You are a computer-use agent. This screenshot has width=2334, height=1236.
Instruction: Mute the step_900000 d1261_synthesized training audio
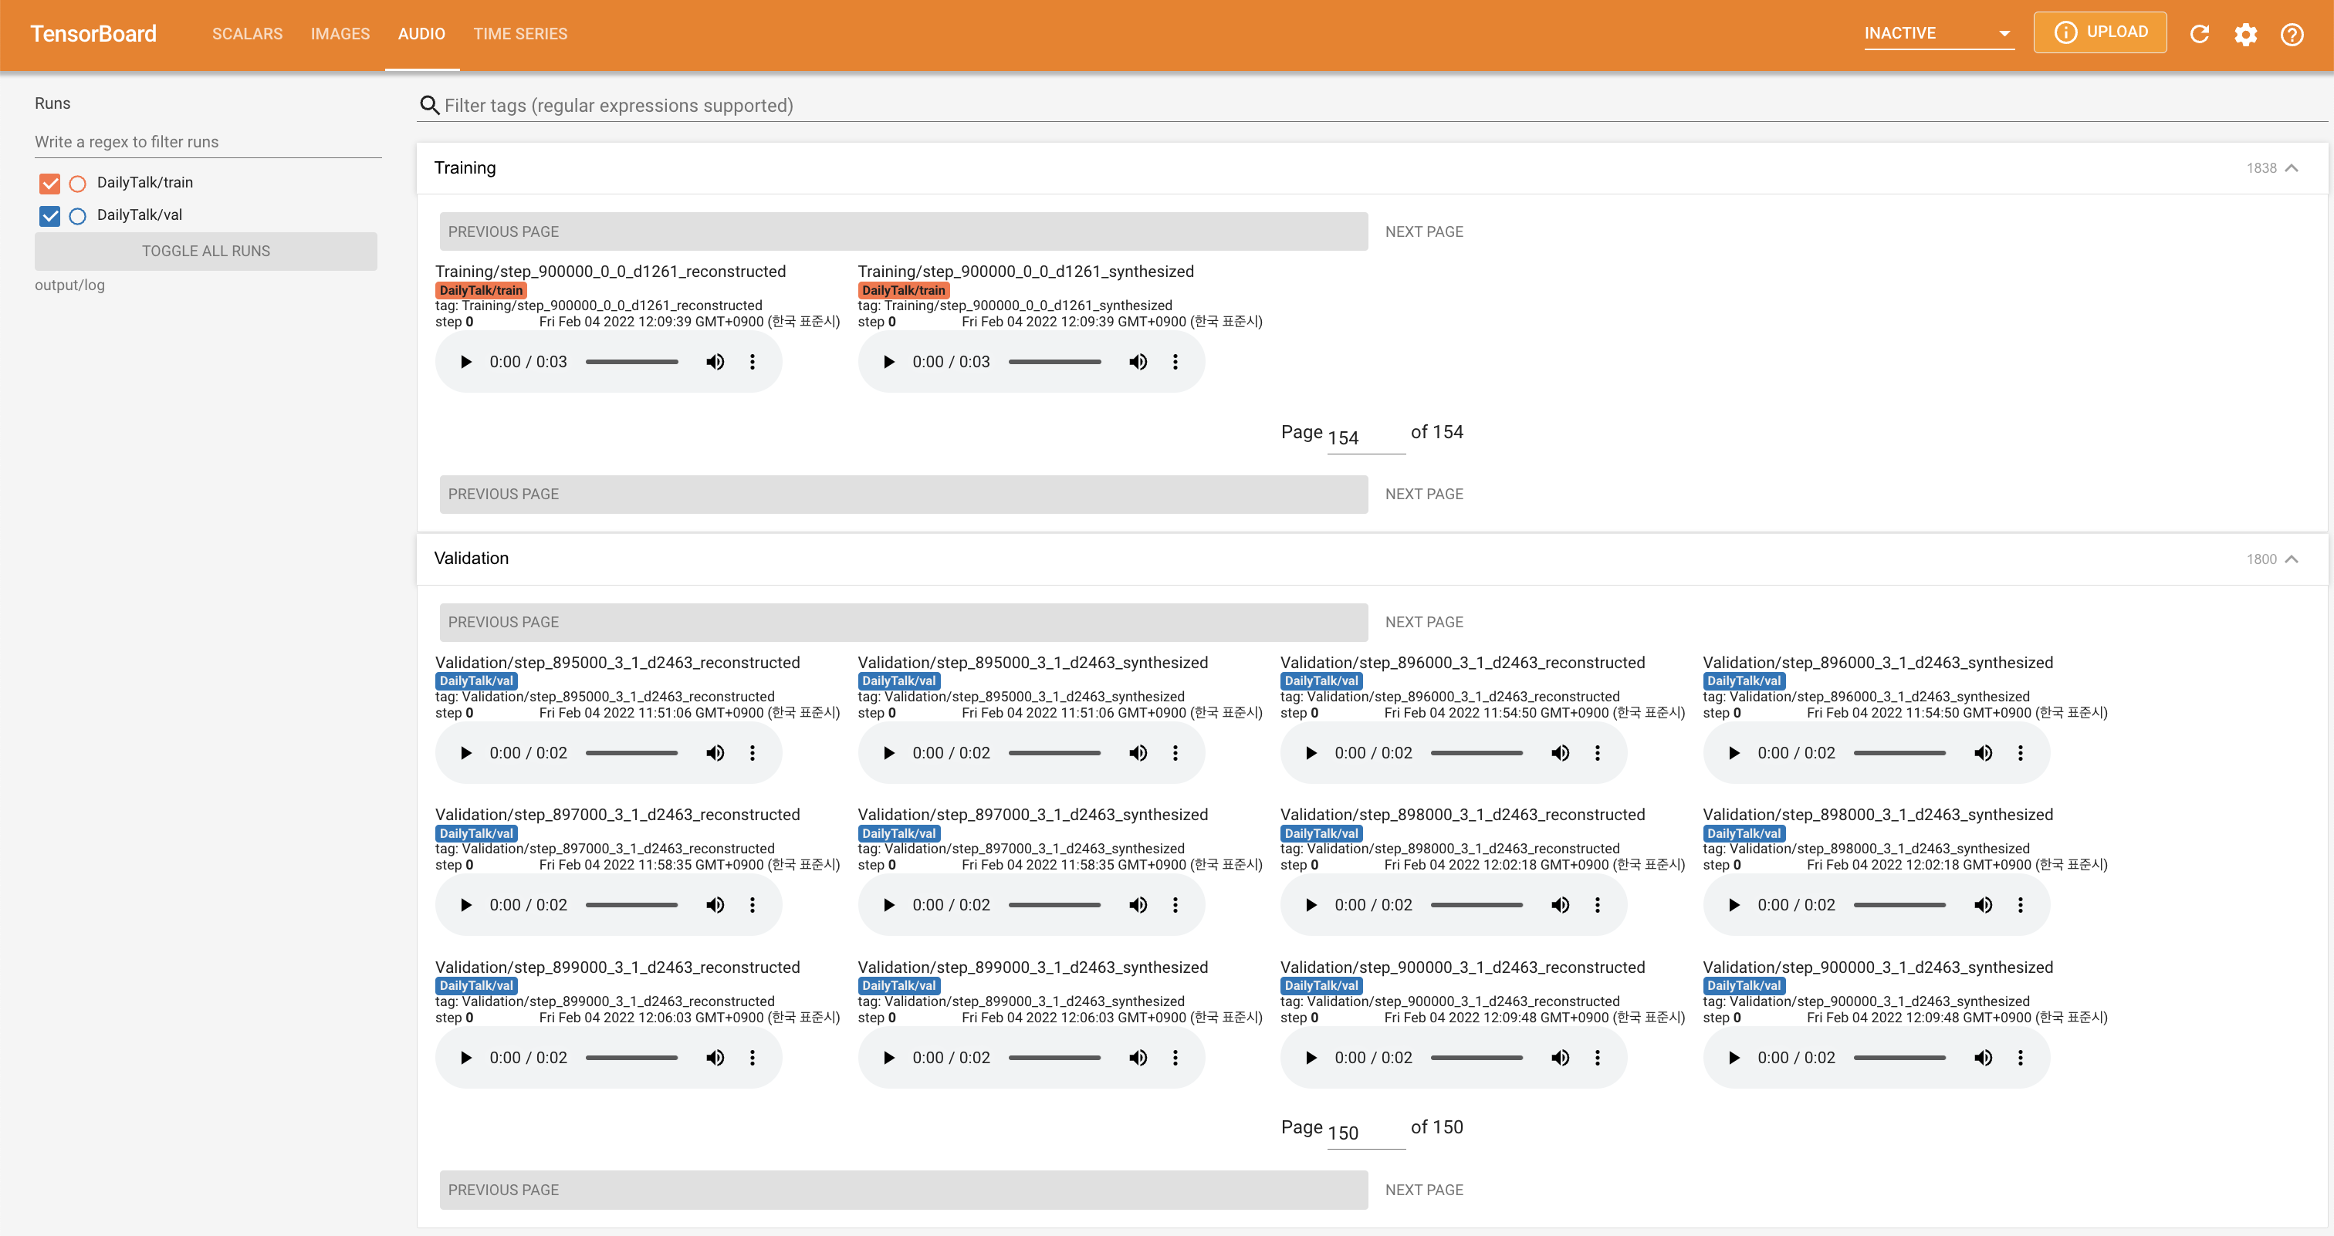point(1138,362)
